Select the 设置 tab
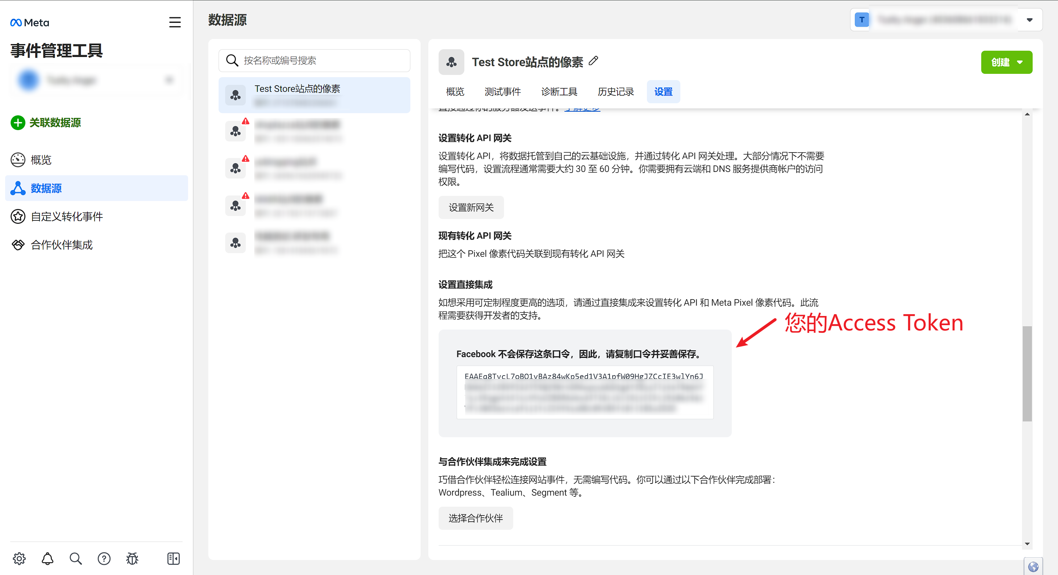The height and width of the screenshot is (575, 1058). 663,91
